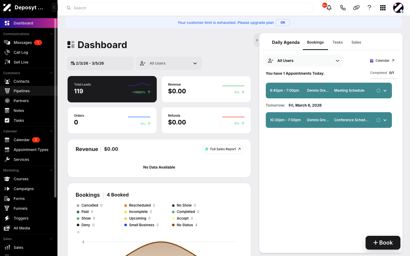Screen dimensions: 410x256
Task: Click the Paid green legend dot
Action: tap(78, 212)
